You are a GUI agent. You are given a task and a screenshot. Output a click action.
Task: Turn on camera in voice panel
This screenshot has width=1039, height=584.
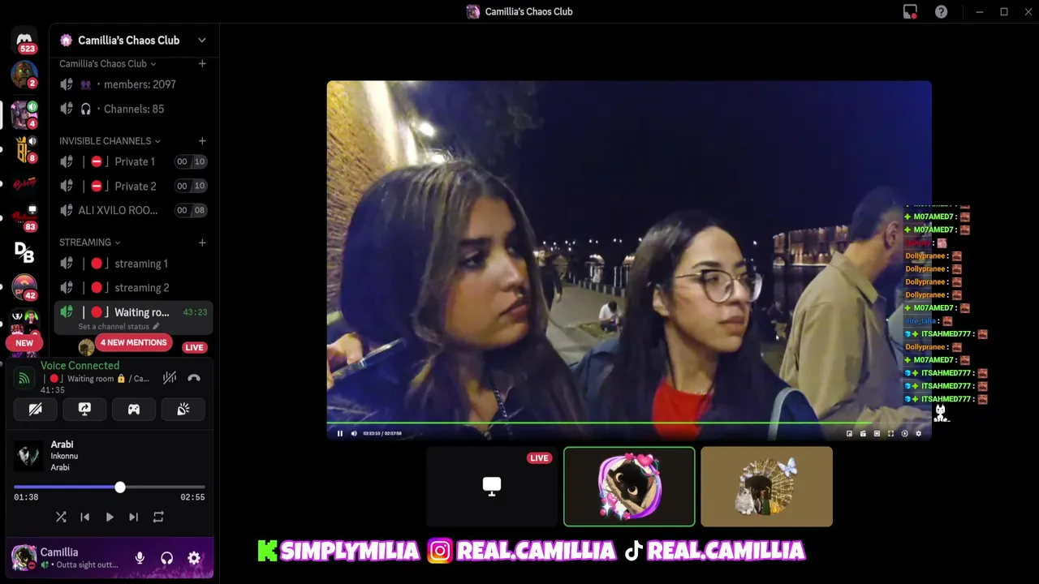pos(36,410)
